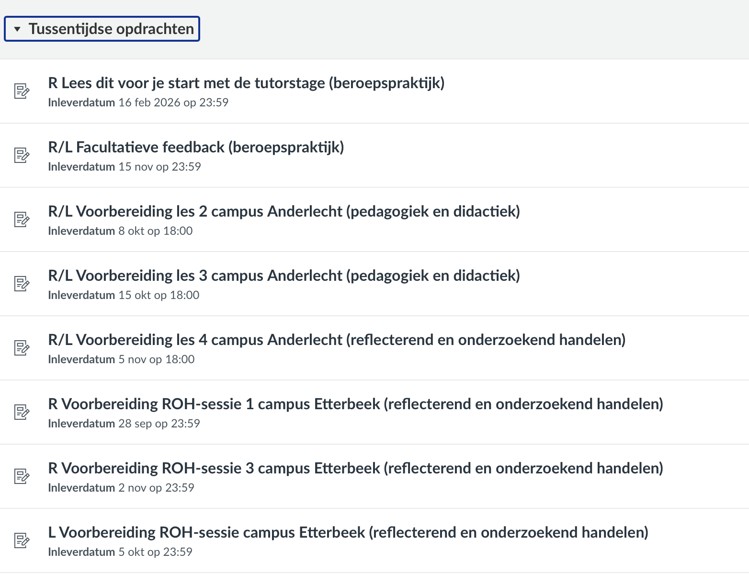Click assignment icon beside Voorbereiding les 3
This screenshot has width=749, height=575.
coord(22,283)
